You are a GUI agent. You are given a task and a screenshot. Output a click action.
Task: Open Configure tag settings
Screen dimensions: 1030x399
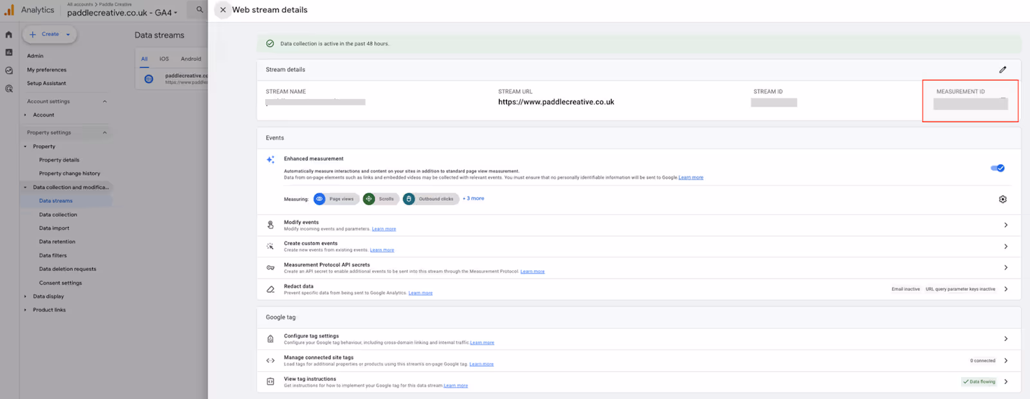pos(639,339)
